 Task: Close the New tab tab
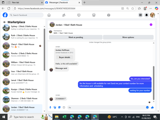42,3
